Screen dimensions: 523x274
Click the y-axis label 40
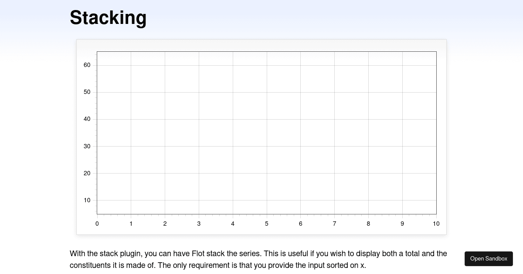click(87, 119)
